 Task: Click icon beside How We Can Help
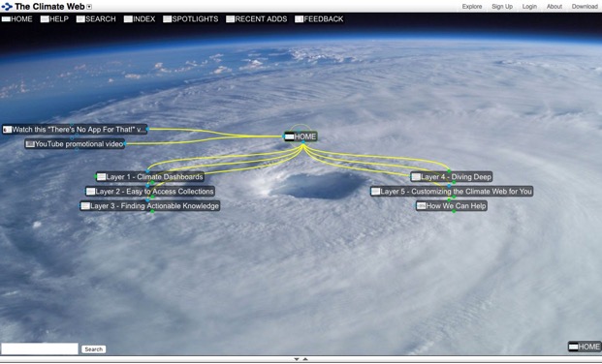click(x=421, y=205)
